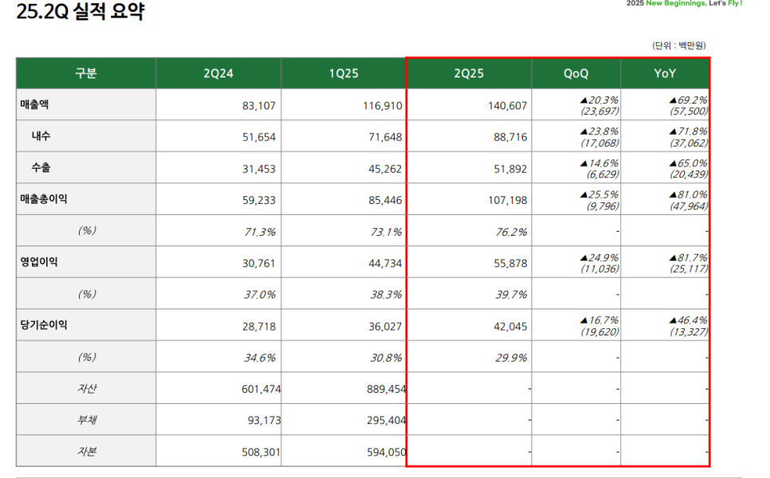This screenshot has width=770, height=478.
Task: Click the '영업이익' row label
Action: 39,261
